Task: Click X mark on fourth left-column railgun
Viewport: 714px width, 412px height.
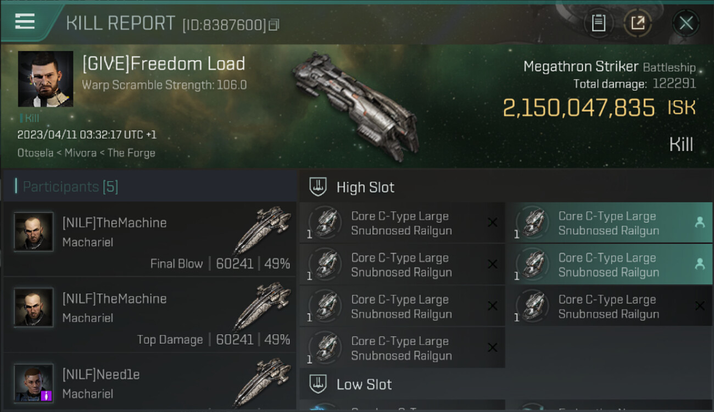Action: [493, 348]
